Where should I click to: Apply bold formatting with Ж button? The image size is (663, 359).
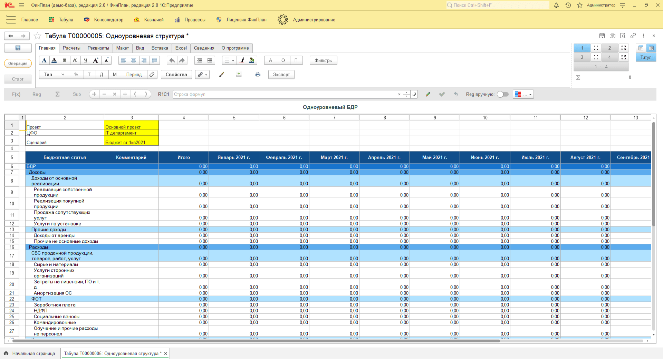[65, 60]
